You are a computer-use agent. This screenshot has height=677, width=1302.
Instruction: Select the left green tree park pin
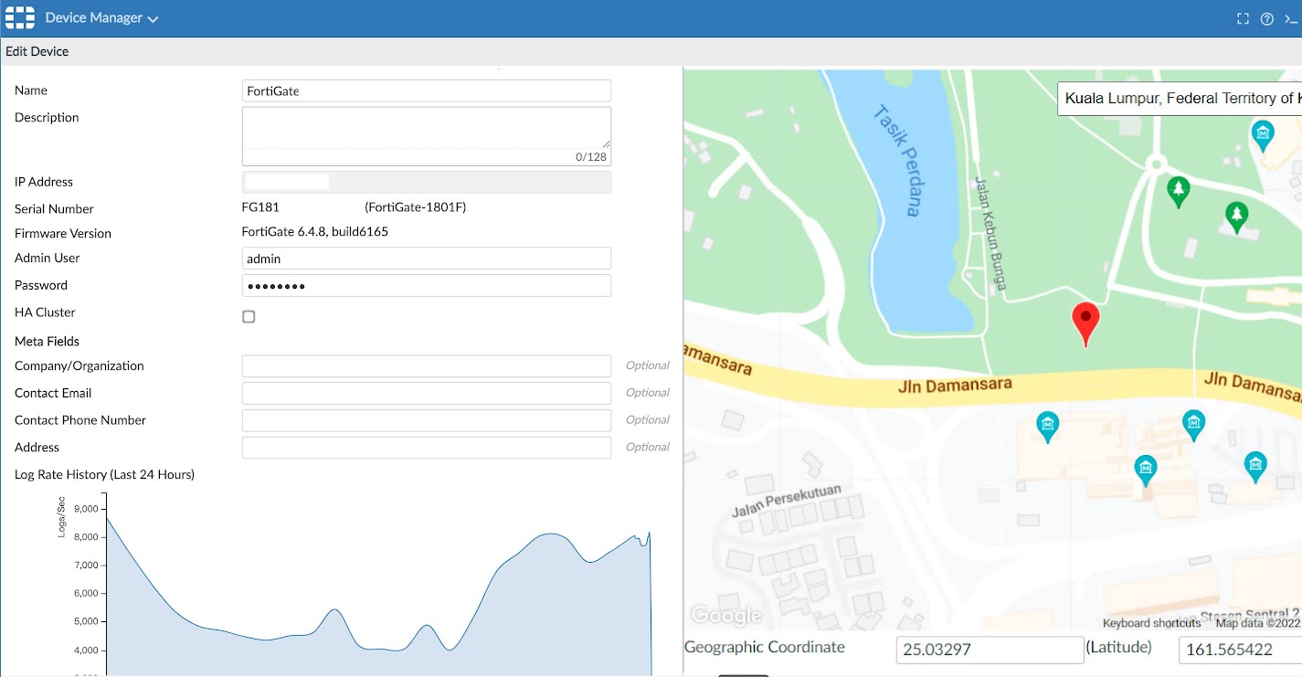click(x=1179, y=191)
